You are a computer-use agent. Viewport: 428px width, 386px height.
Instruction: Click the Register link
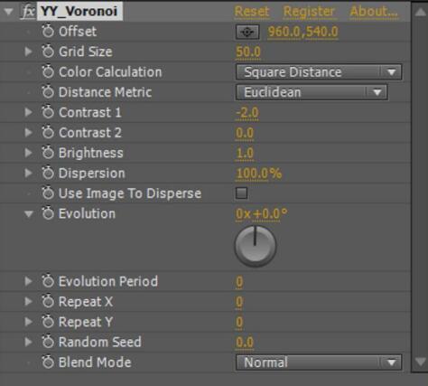[x=309, y=12]
